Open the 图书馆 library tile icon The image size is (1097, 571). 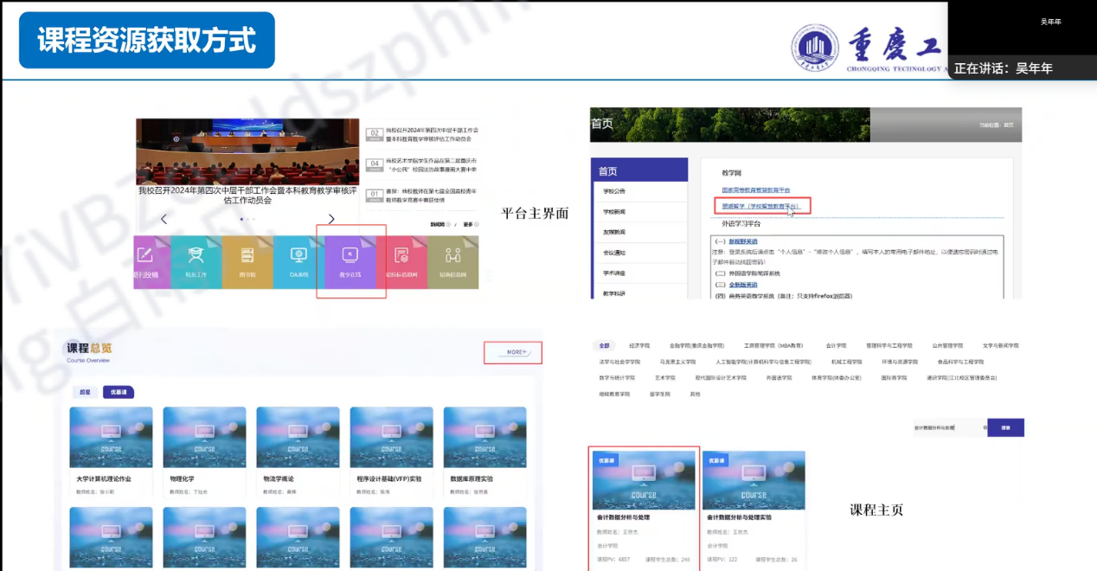247,261
